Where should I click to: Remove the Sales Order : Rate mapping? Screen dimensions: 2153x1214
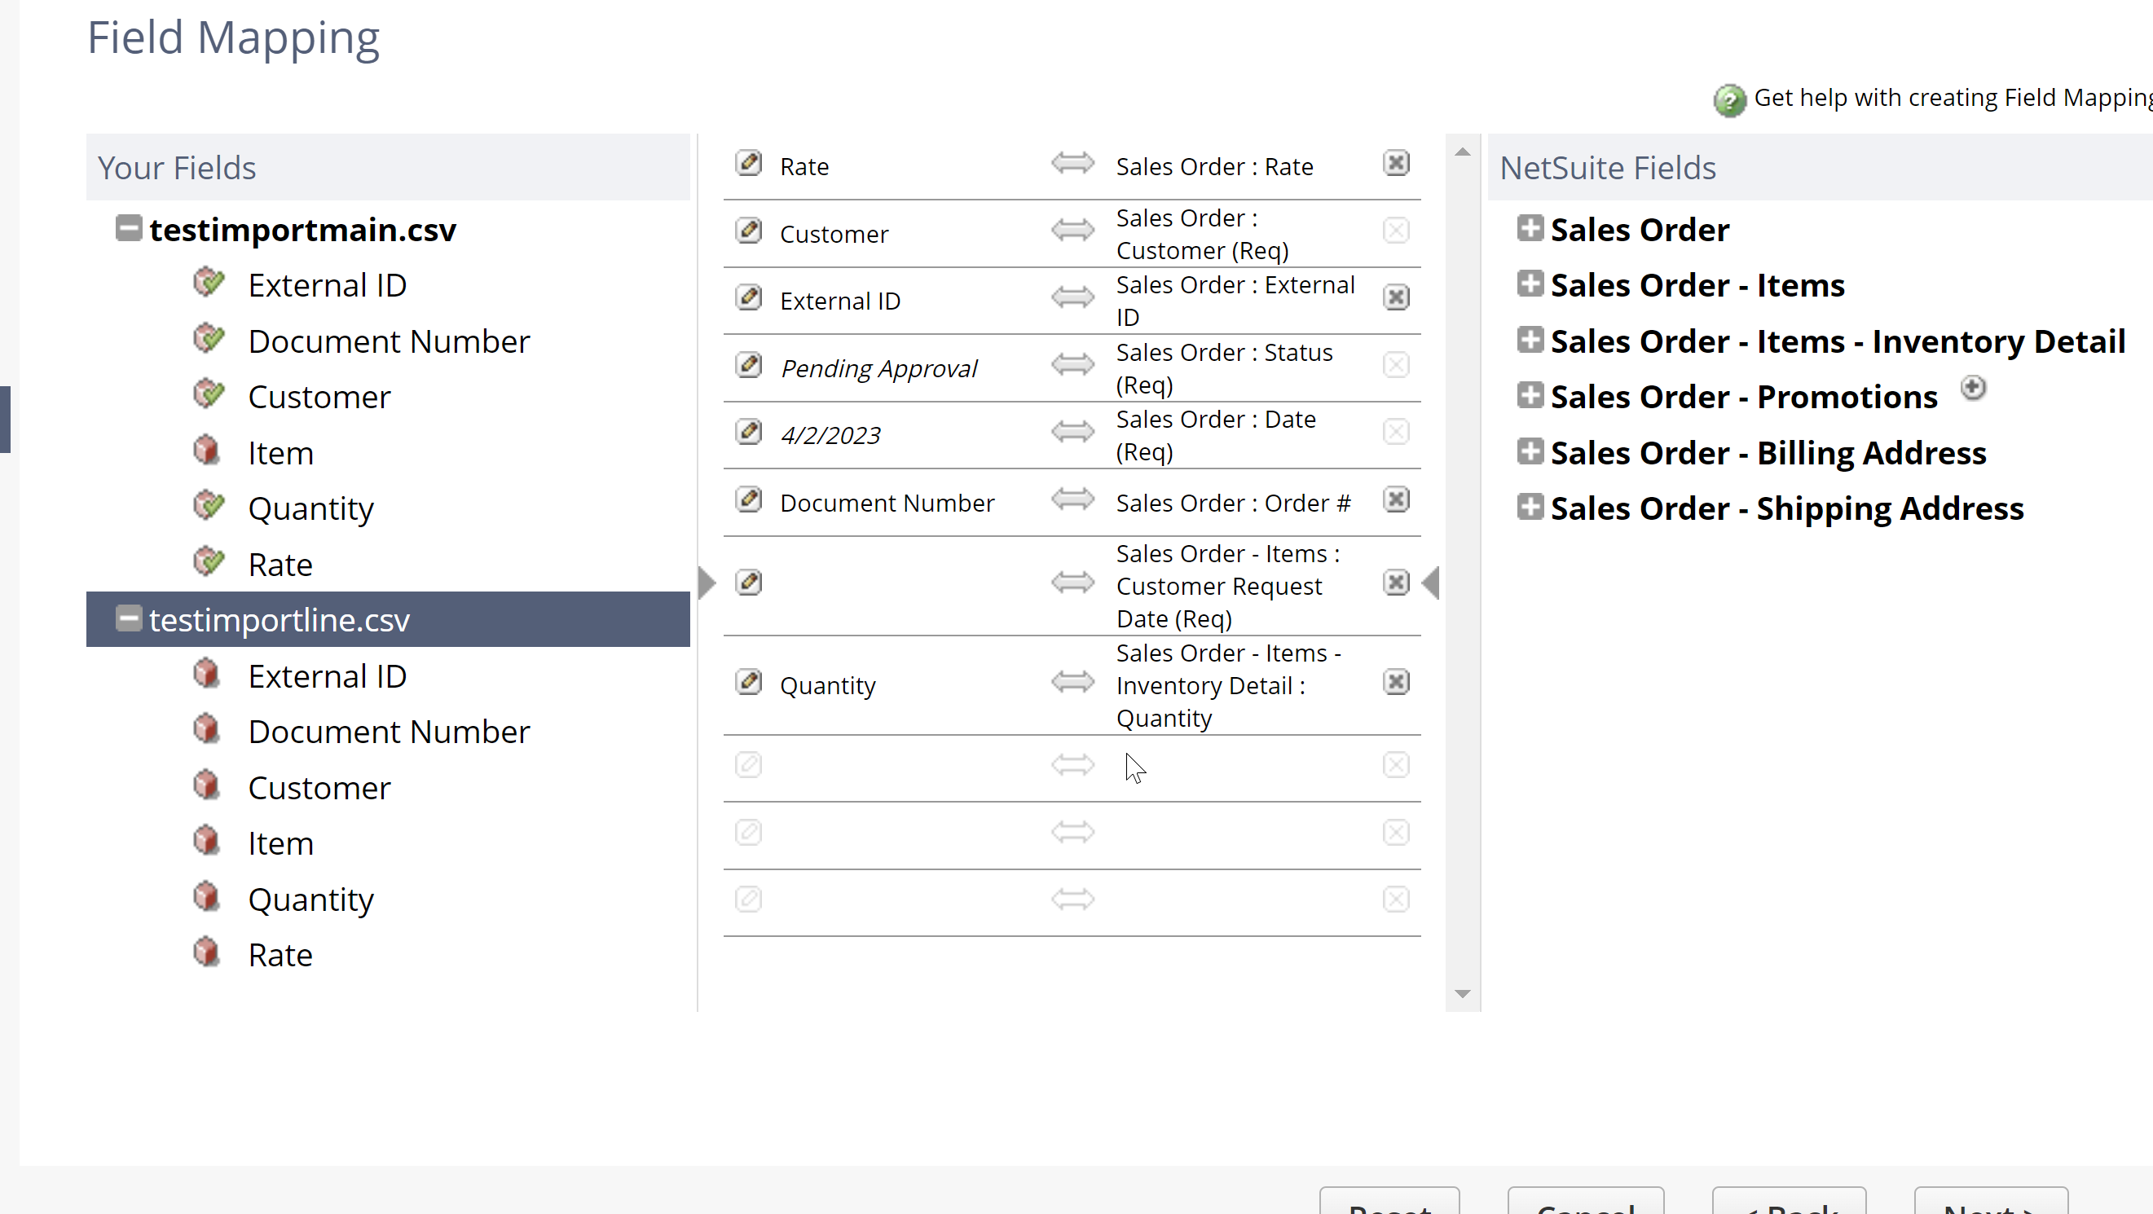pos(1396,163)
